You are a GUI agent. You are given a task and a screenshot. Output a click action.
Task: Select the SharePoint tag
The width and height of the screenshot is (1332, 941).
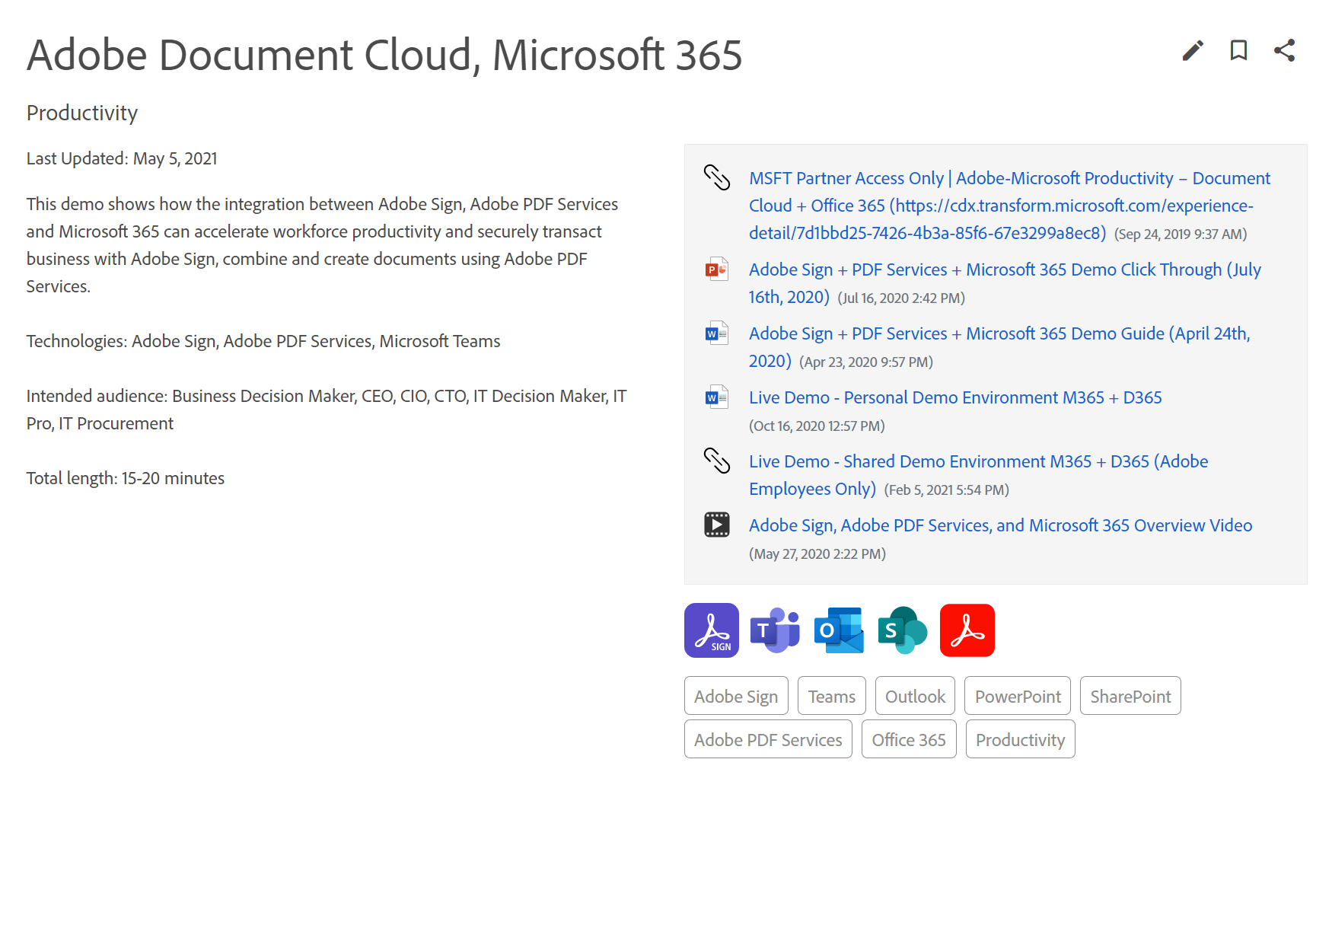coord(1130,696)
